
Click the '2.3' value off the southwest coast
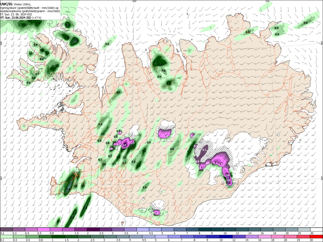85,208
